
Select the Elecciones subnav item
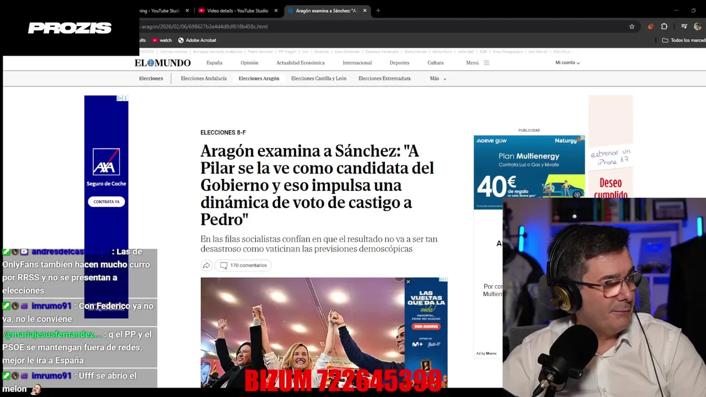tap(151, 78)
